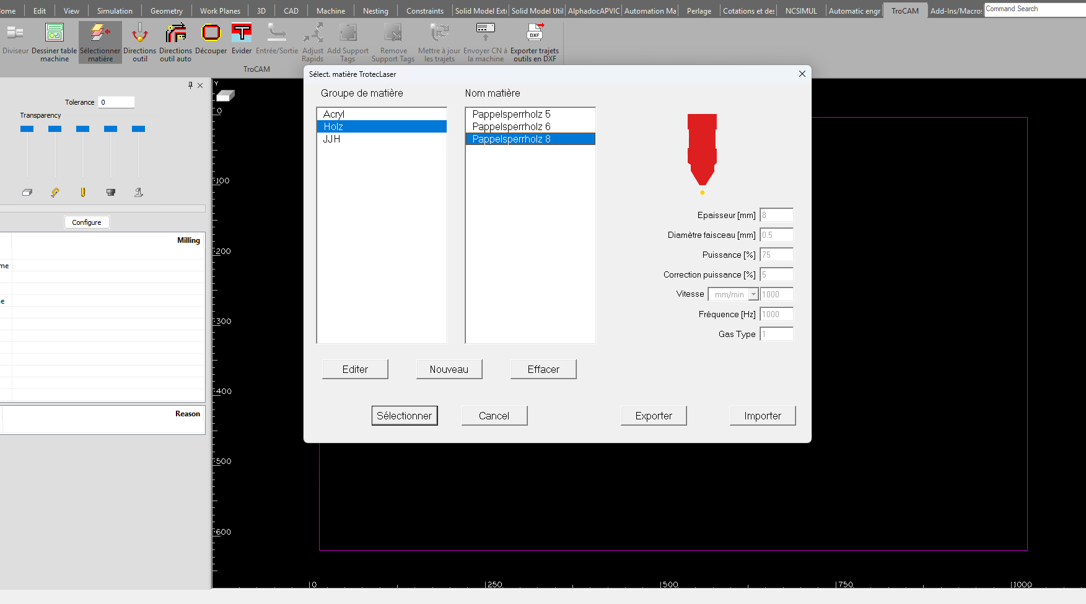The width and height of the screenshot is (1086, 604).
Task: Click transparency slider above the material block
Action: (27, 129)
